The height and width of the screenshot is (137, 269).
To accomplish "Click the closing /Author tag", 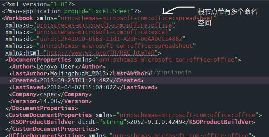I will point(90,67).
